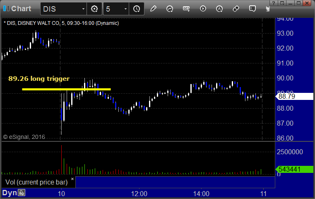Expand the interval 5 dropdown arrow
The height and width of the screenshot is (199, 315).
(x=125, y=9)
